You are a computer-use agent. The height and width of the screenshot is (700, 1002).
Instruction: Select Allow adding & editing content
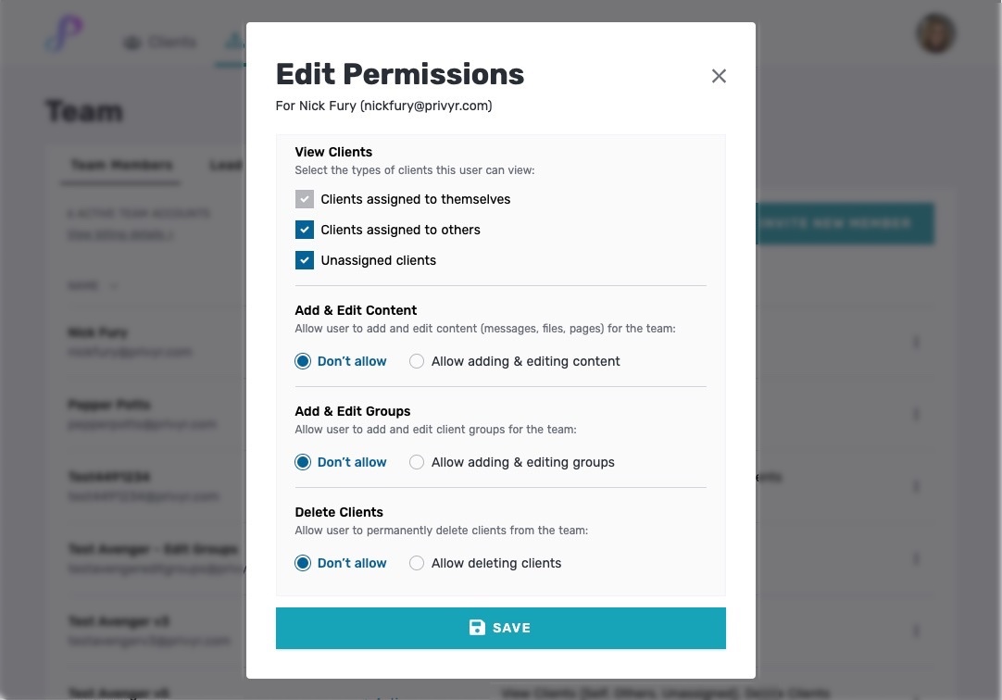[x=417, y=361]
